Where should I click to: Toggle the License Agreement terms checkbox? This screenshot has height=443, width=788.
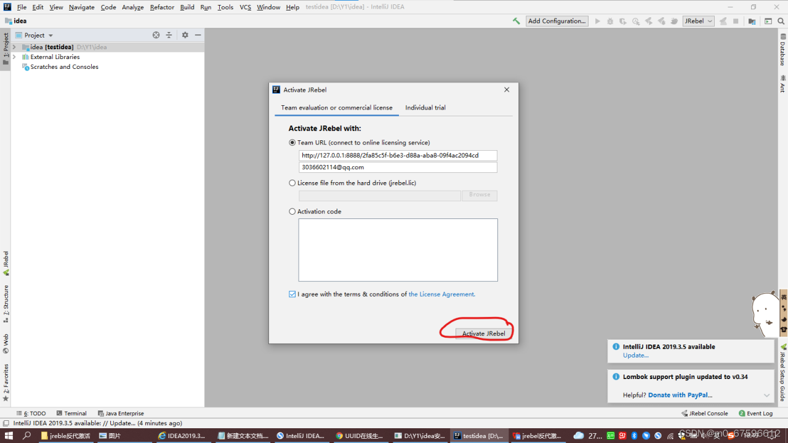(x=292, y=294)
